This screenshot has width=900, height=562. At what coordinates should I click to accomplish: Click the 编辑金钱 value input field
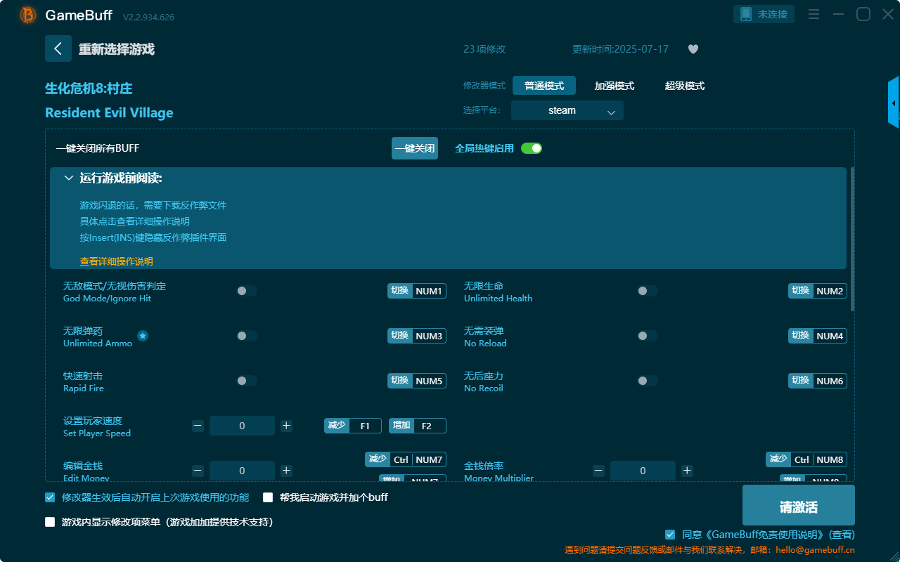click(242, 470)
